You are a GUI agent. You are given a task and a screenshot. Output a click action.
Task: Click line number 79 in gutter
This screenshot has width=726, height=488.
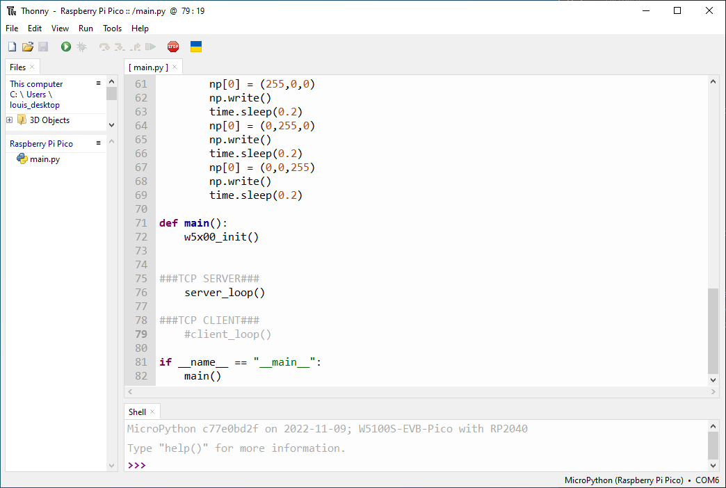(x=140, y=334)
